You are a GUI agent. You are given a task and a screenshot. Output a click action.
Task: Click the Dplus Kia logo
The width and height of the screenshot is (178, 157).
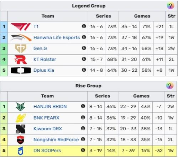(x=21, y=70)
